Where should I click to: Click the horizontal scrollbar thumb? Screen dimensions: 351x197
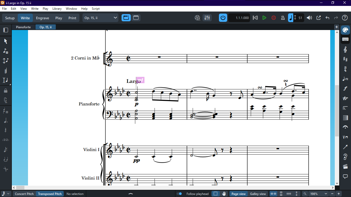point(20,188)
